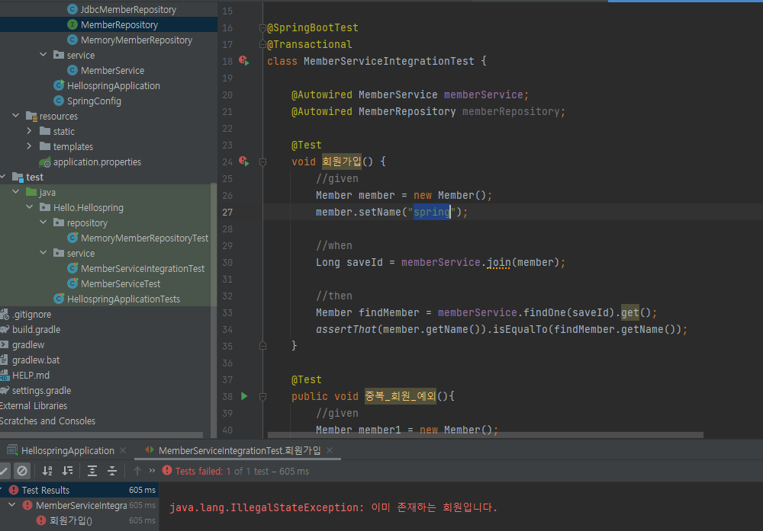763x531 pixels.
Task: Select MemberServiceIntegrationTest.회원가입 run tab
Action: [240, 451]
